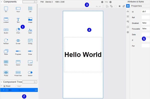Select the Span component icon

click(30, 30)
